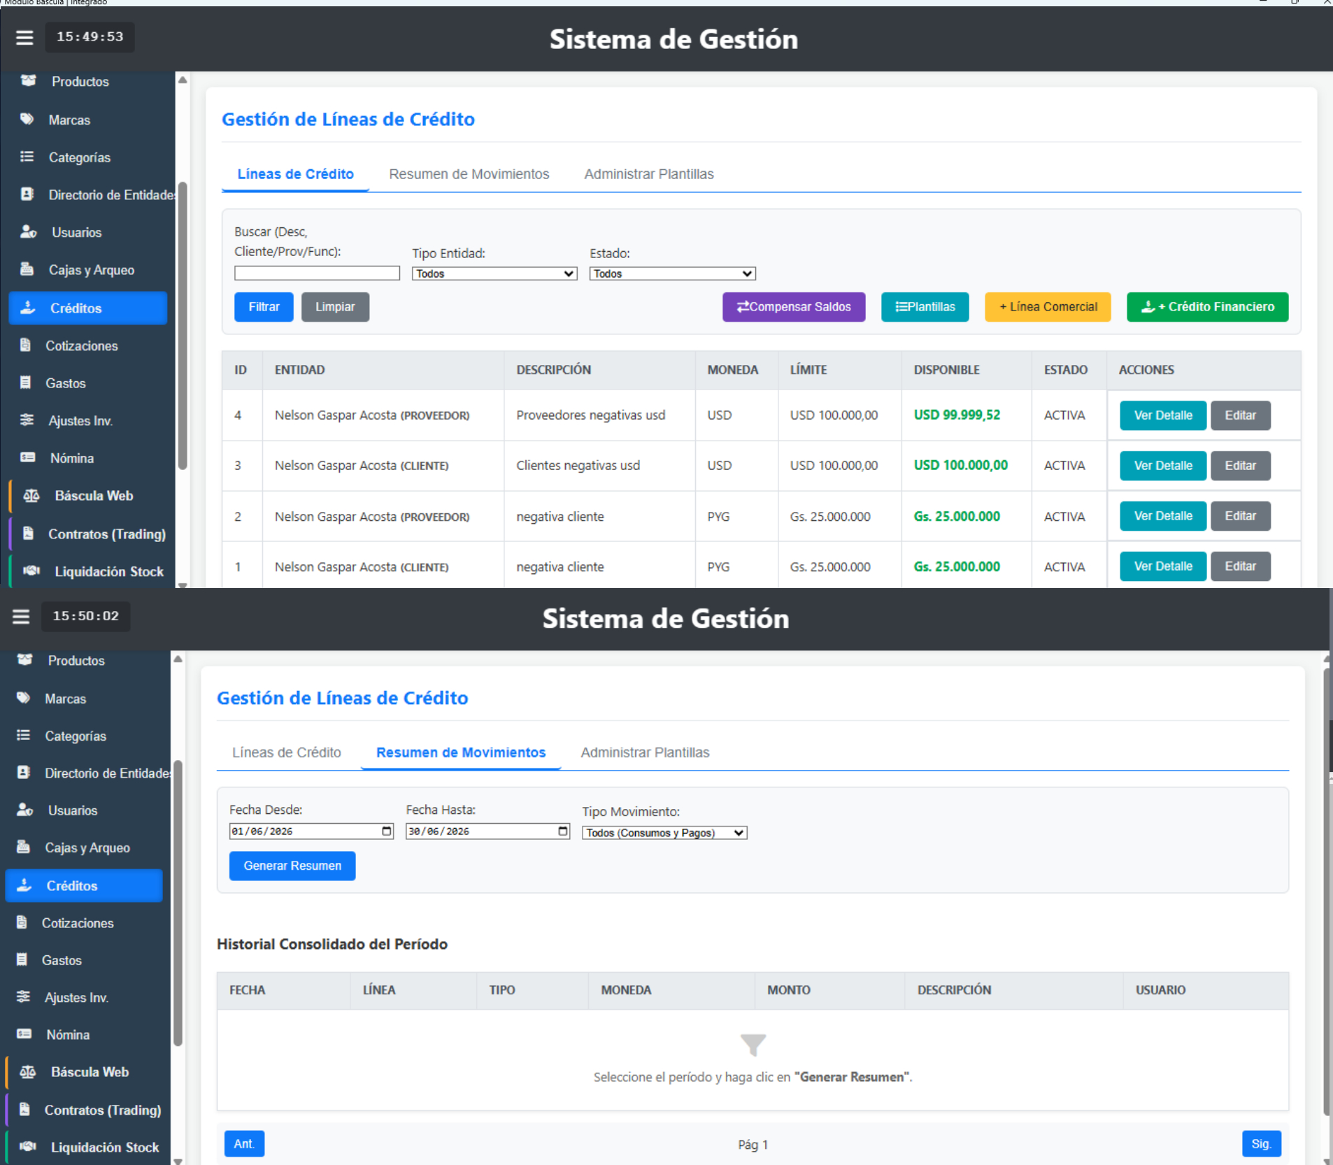Open hamburger menu beside the 15:49:53 clock

point(24,37)
